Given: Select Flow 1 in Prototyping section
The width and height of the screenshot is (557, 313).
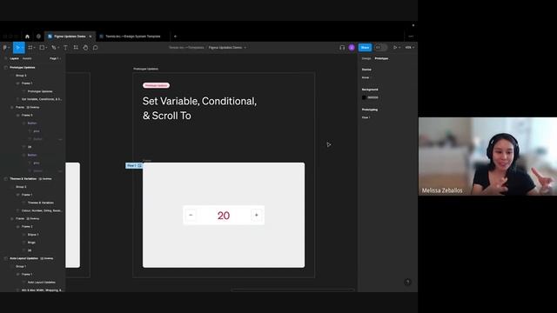Looking at the screenshot, I should 366,117.
